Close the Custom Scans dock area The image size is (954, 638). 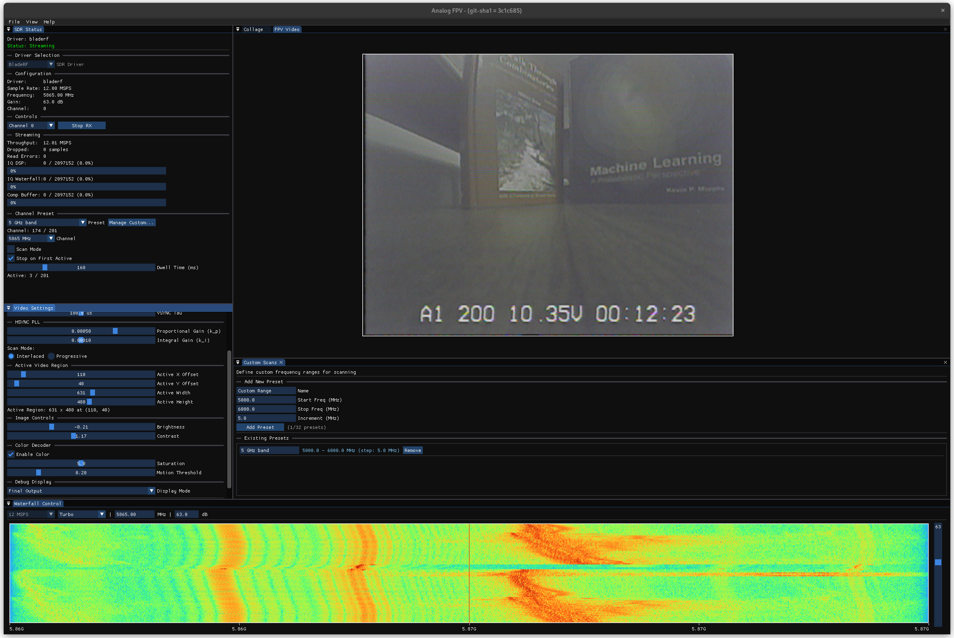point(946,363)
